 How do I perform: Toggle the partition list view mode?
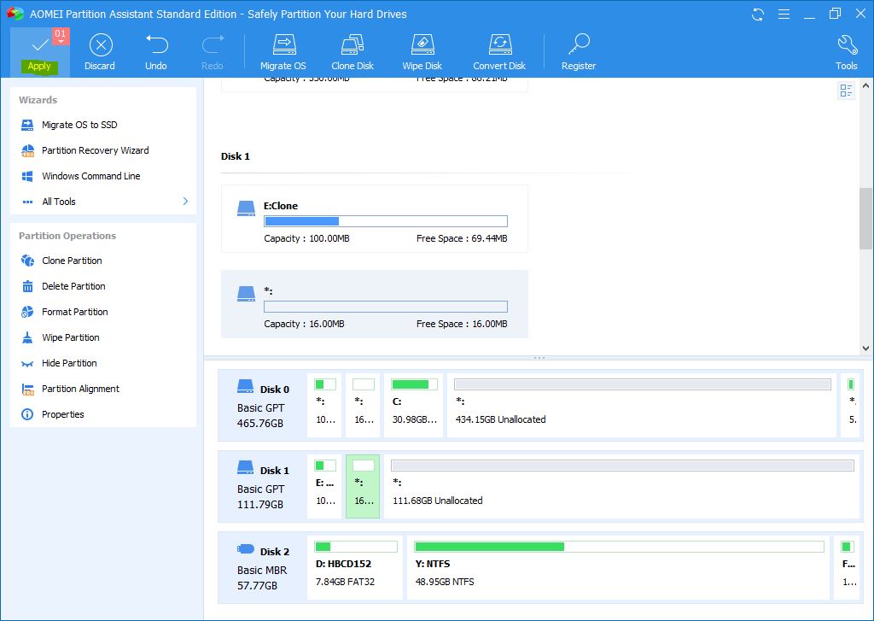[x=846, y=91]
